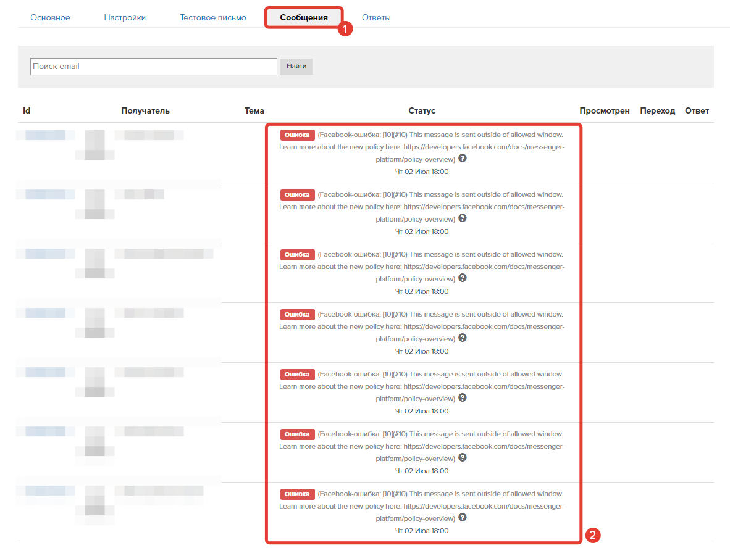This screenshot has height=548, width=730.
Task: Select the Сообщения tab
Action: click(303, 18)
